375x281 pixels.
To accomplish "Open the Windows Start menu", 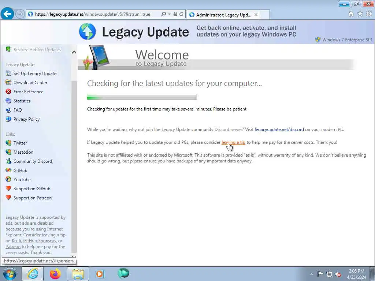I will [10, 274].
